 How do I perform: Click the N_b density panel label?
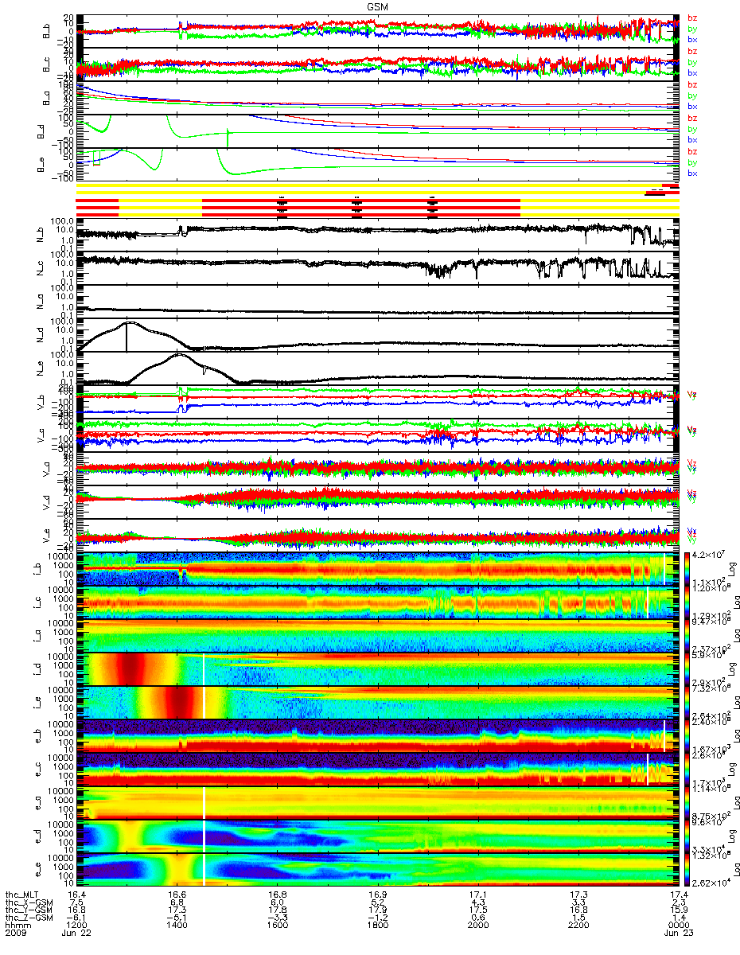click(39, 236)
